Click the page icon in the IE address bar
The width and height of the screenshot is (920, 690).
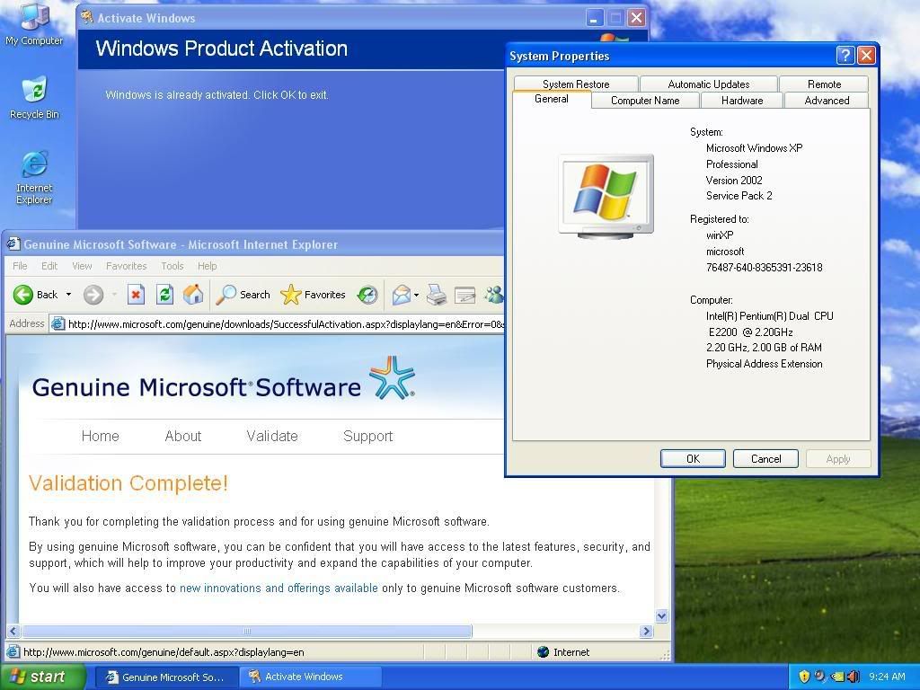pyautogui.click(x=57, y=323)
